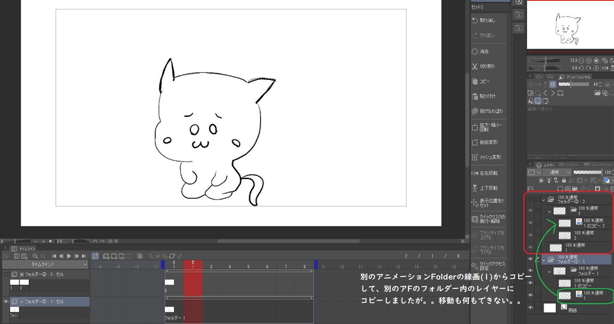Expand the フォルダー②:2:セル timeline track
Image resolution: width=614 pixels, height=324 pixels.
coord(22,274)
